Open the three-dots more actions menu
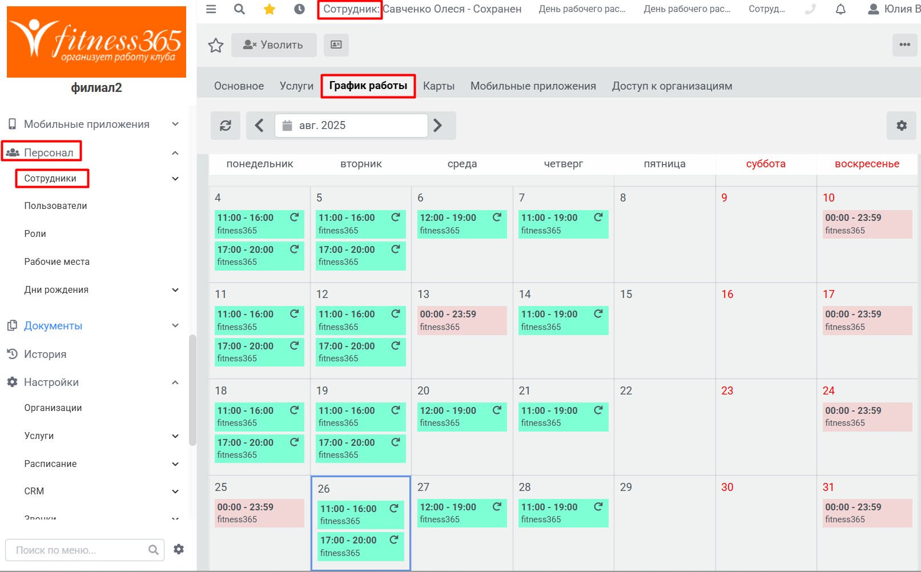Viewport: 921px width, 572px height. tap(905, 45)
